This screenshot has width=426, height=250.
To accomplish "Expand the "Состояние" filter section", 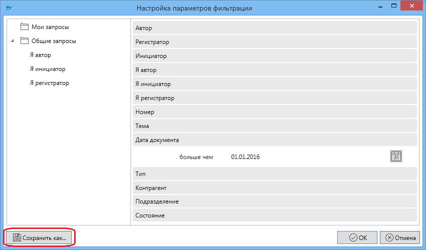I will point(275,215).
